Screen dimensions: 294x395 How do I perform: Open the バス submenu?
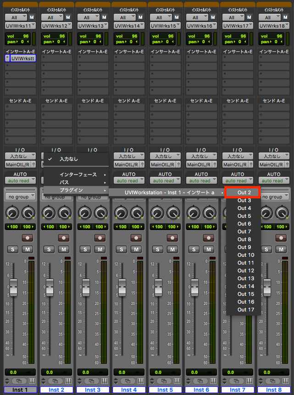[76, 182]
